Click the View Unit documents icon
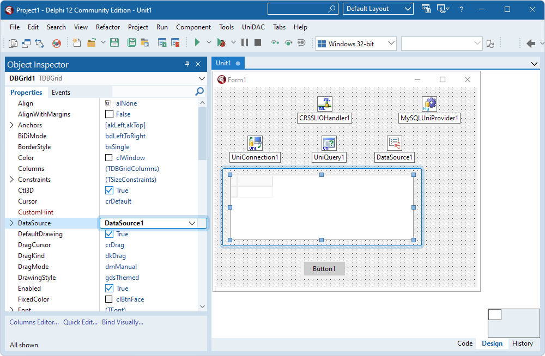The height and width of the screenshot is (356, 545). (13, 43)
